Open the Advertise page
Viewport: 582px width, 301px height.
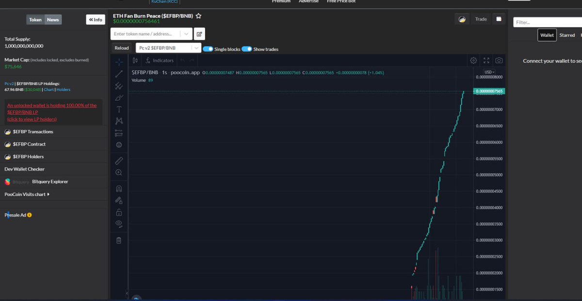point(309,1)
